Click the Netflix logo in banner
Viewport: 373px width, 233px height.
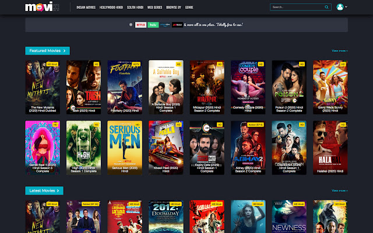[141, 24]
